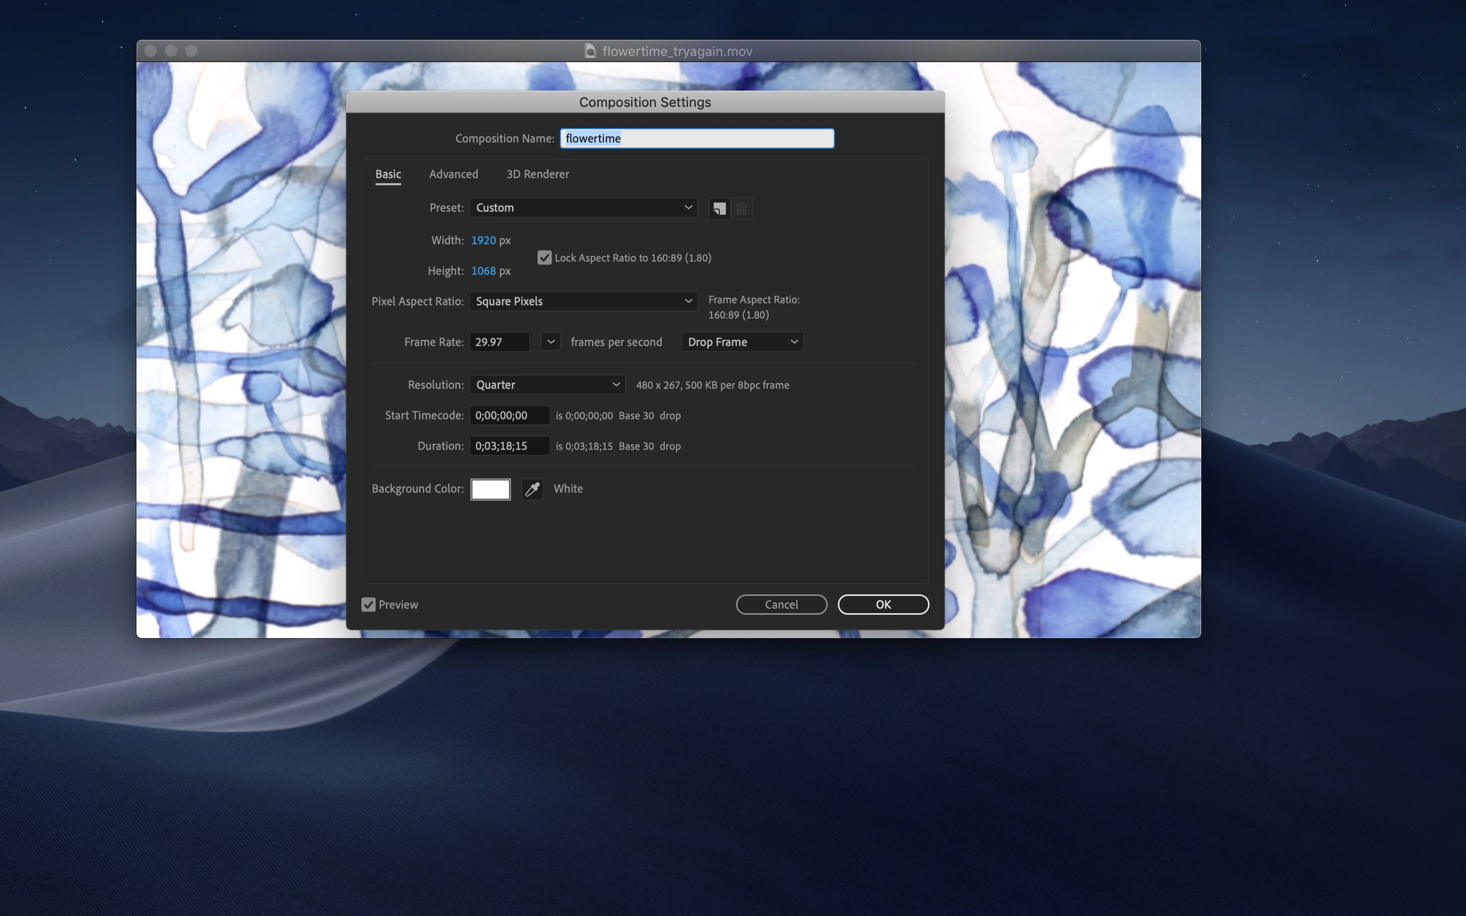The image size is (1466, 916).
Task: Pick background color with eyedropper
Action: point(532,489)
